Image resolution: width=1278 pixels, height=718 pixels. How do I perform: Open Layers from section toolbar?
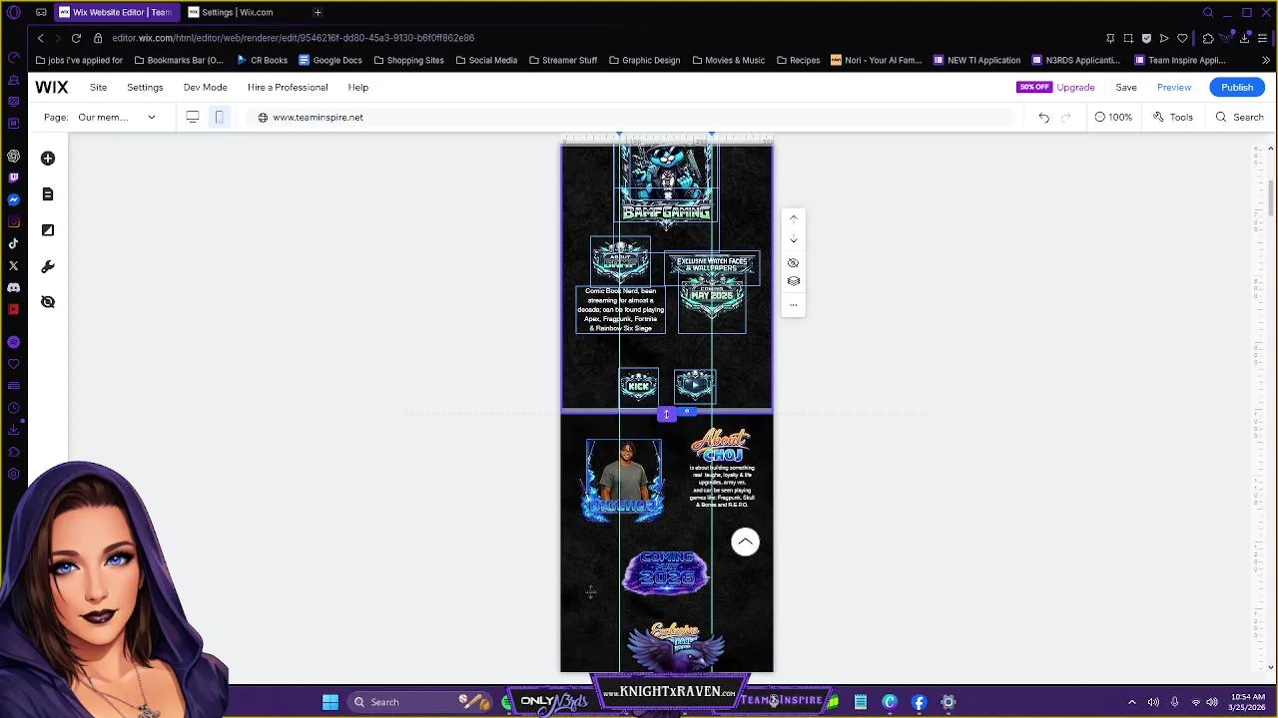click(794, 281)
